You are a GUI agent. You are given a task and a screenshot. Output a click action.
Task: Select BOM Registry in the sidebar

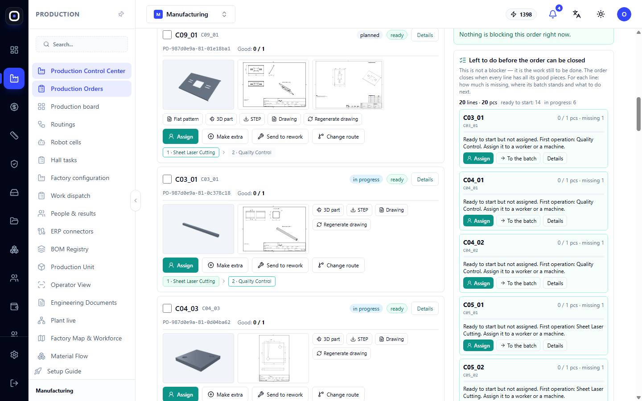pos(82,249)
